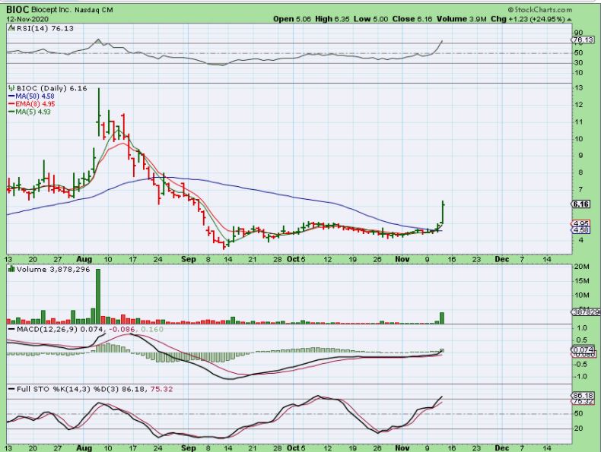Click the dash marker before Full STO label

point(11,389)
